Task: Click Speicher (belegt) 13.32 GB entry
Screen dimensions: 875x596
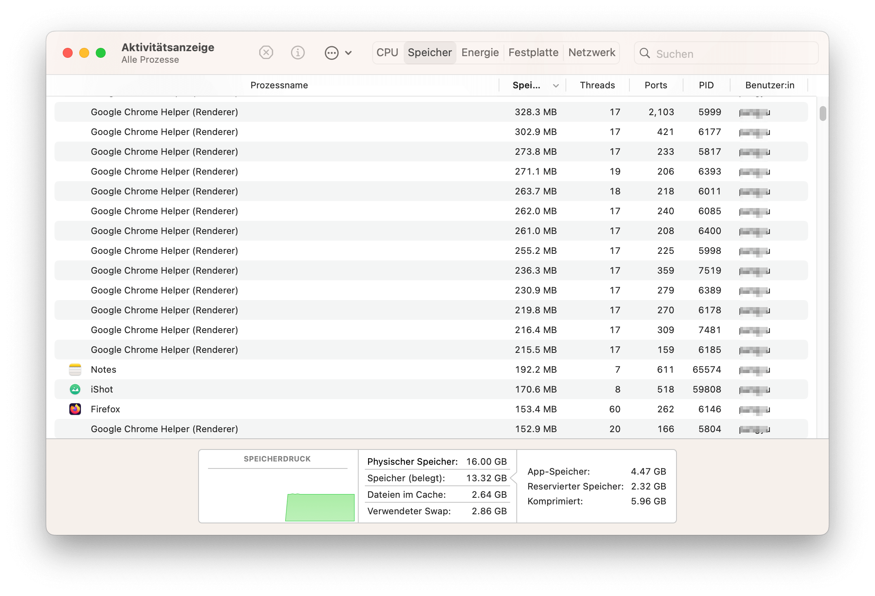Action: [x=437, y=478]
